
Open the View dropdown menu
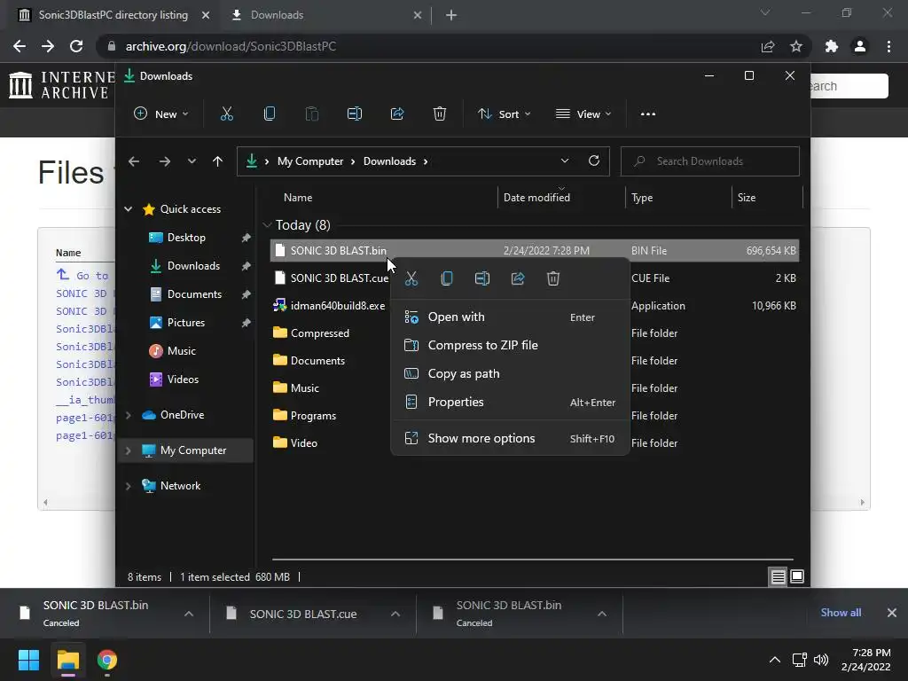click(583, 114)
